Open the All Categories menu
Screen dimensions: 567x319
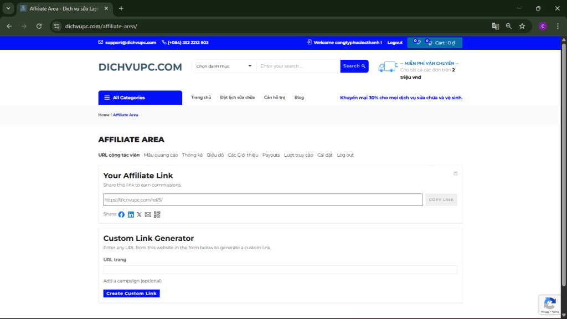140,97
